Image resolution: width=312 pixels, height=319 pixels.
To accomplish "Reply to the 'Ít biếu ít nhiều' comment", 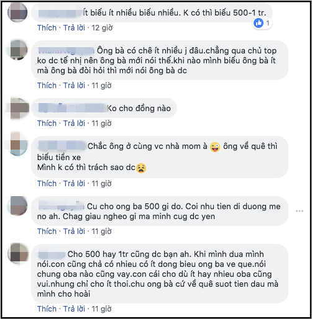I will pos(74,28).
